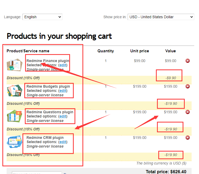Viewport: 199px width, 174px height.
Task: Click the discount coupon input field
Action: click(x=37, y=173)
